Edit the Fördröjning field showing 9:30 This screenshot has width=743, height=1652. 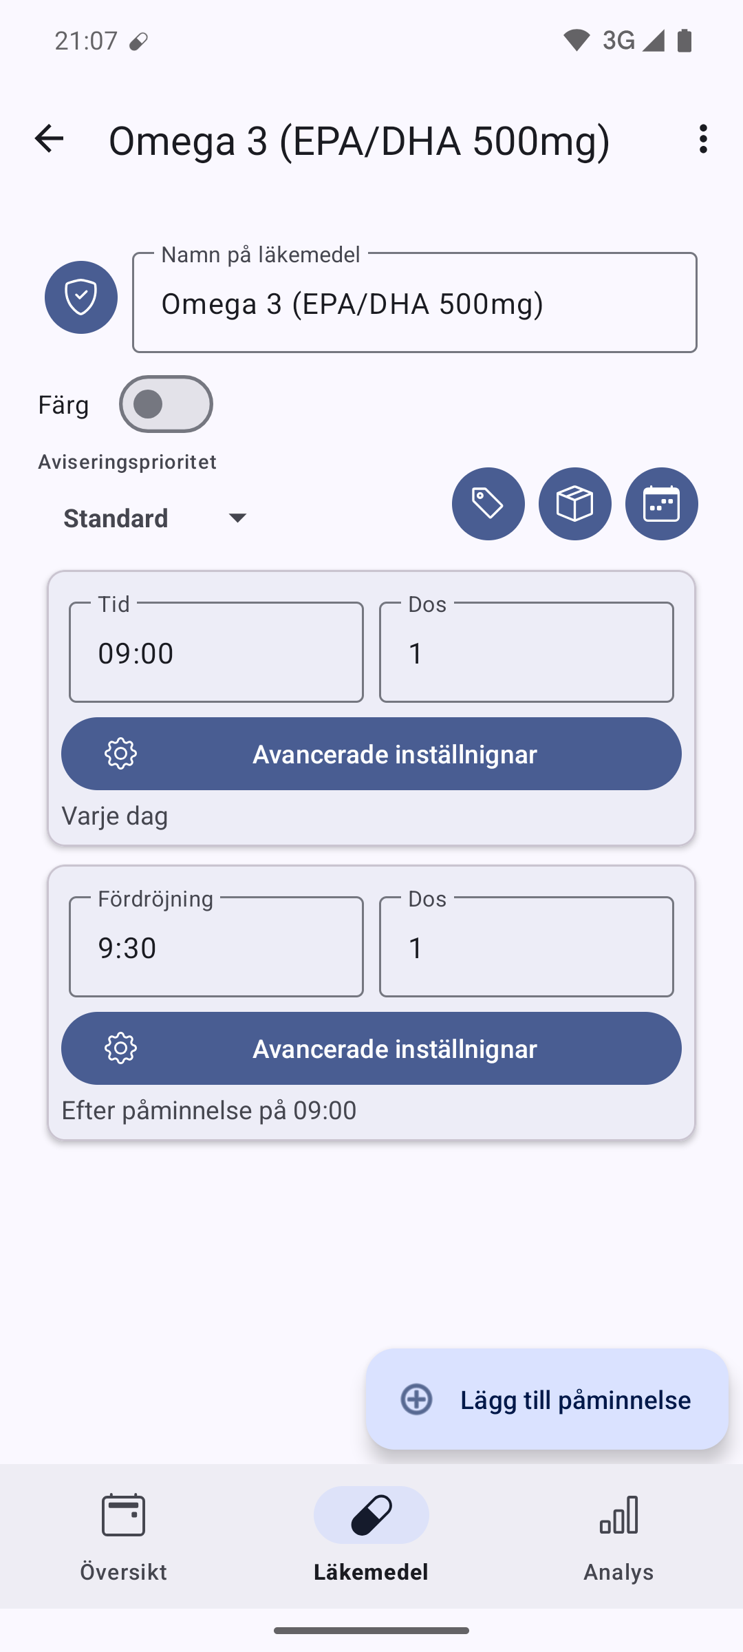click(x=216, y=947)
